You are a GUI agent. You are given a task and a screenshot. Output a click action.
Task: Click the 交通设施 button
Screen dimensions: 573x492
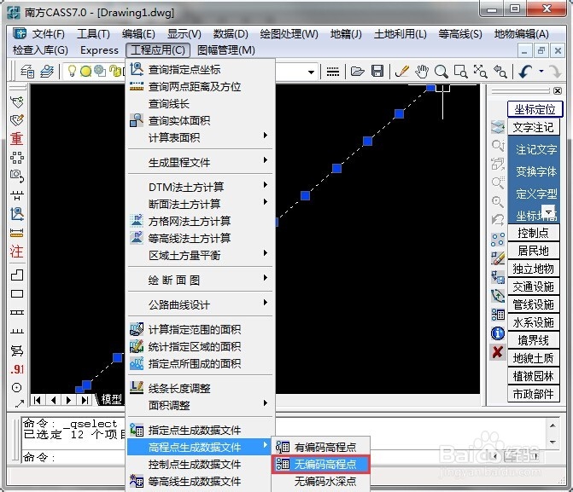533,287
